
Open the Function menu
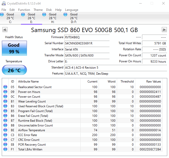coord(24,10)
